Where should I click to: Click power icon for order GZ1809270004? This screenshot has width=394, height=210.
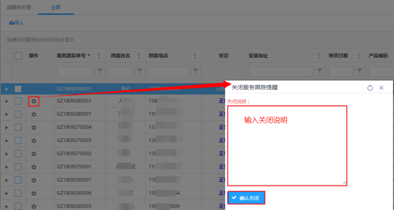pyautogui.click(x=34, y=127)
